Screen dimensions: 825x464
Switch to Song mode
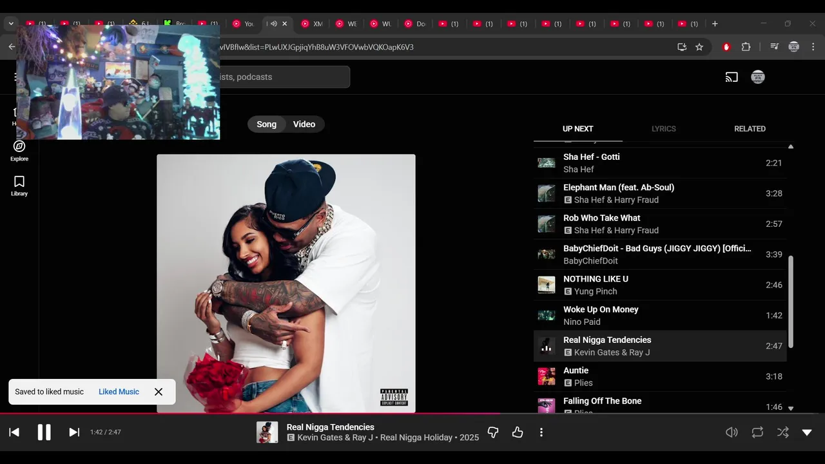point(266,124)
